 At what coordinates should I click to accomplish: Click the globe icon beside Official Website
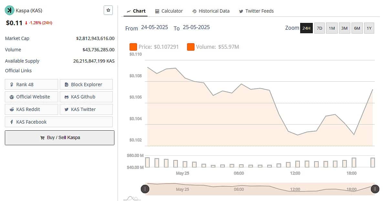(x=12, y=97)
